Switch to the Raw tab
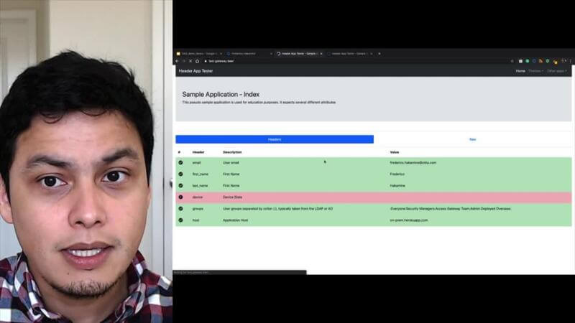 click(x=472, y=139)
